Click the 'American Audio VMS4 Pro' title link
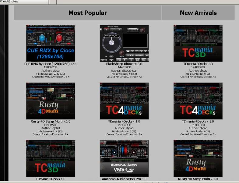Viewport: 239px width, 183px height. point(121,179)
